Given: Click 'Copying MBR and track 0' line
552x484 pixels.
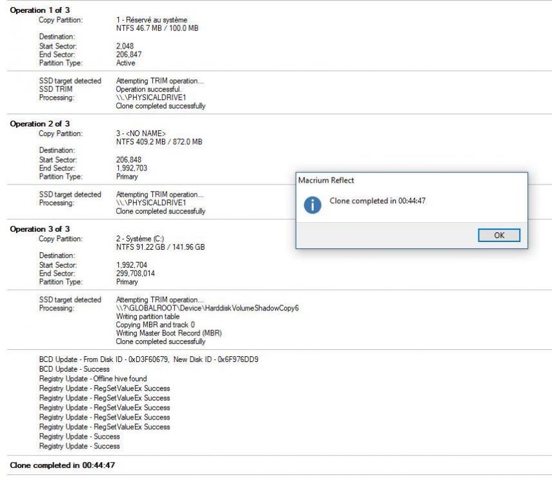Looking at the screenshot, I should pos(155,325).
